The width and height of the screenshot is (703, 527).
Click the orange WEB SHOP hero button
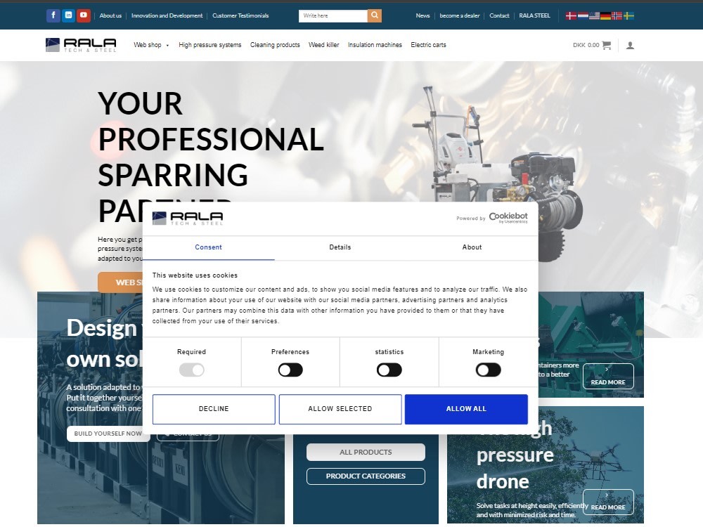pos(120,282)
